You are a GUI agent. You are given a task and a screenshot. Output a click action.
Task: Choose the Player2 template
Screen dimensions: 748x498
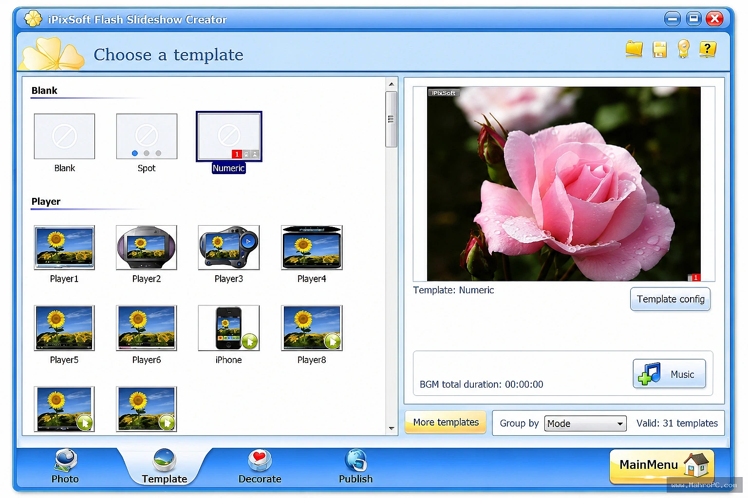(147, 248)
